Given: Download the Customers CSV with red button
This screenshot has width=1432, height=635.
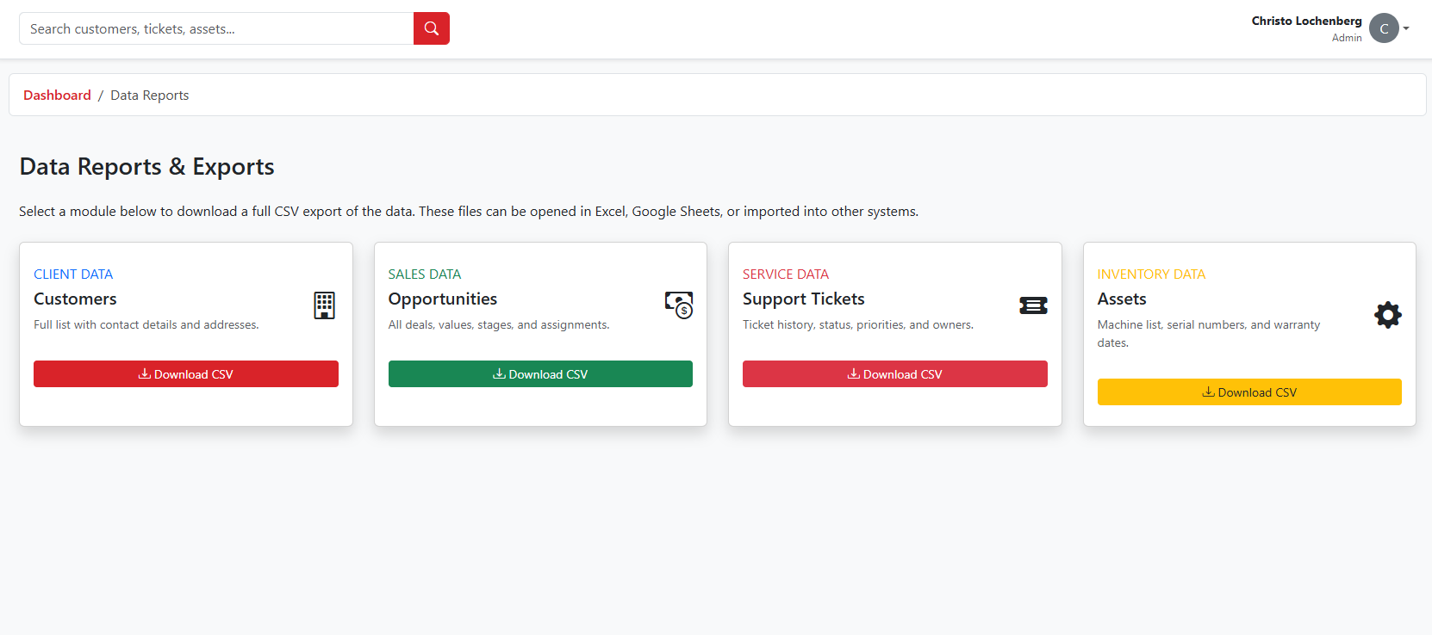Looking at the screenshot, I should click(186, 374).
